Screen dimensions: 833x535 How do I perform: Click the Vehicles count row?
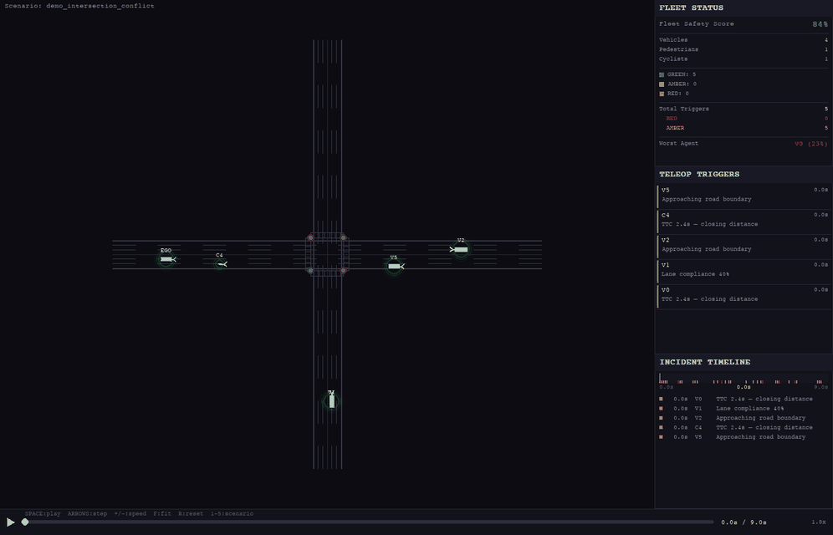pos(744,40)
